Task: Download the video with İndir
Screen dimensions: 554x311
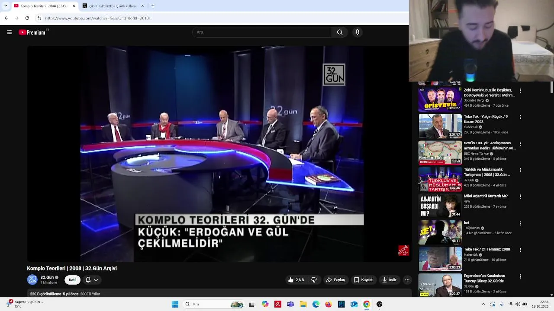Action: (x=389, y=280)
